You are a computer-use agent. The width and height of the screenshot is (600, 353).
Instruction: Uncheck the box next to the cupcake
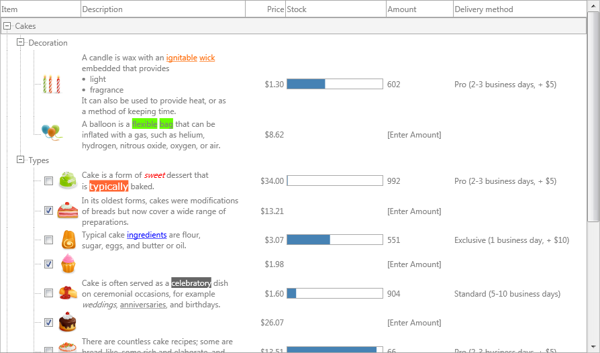click(x=48, y=264)
